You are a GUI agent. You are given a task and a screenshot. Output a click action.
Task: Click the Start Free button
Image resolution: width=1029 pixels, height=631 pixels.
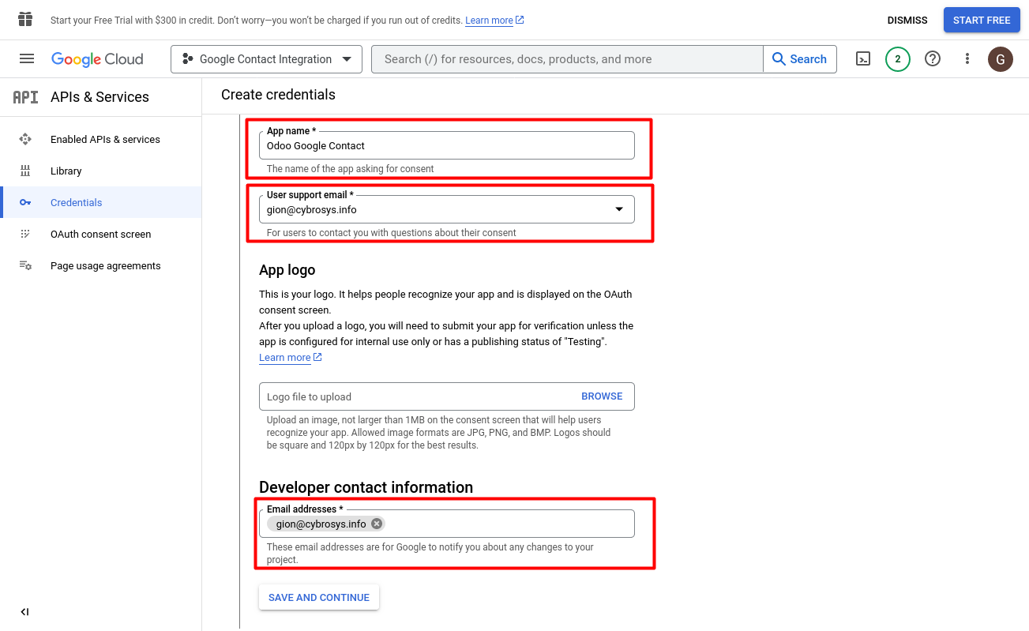982,21
